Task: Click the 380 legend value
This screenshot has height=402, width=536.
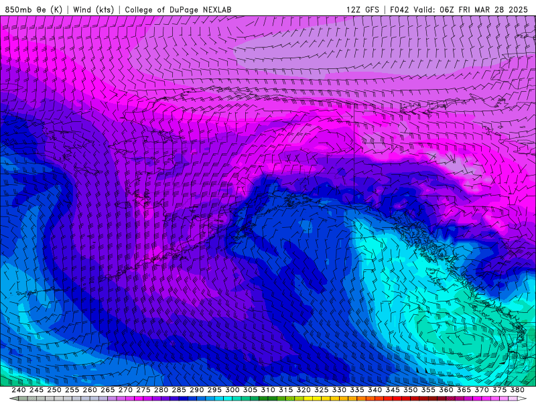Action: coord(517,390)
